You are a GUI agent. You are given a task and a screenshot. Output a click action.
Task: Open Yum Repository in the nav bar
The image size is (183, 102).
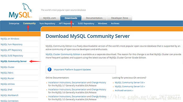[47, 23]
